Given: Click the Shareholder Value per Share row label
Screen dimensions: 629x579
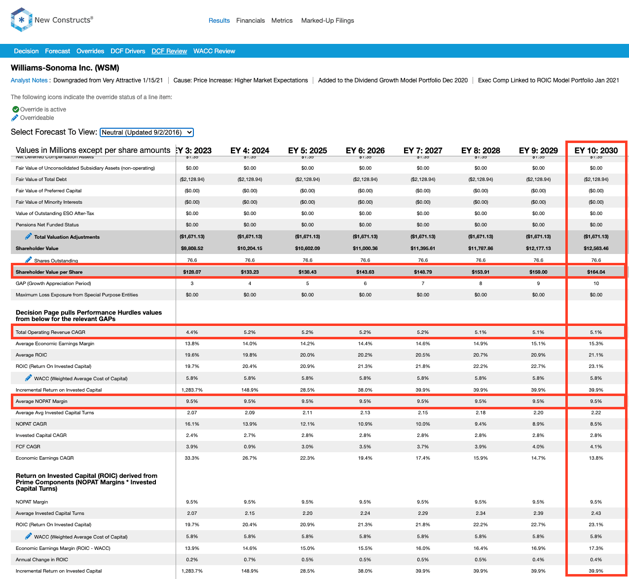Looking at the screenshot, I should (49, 272).
